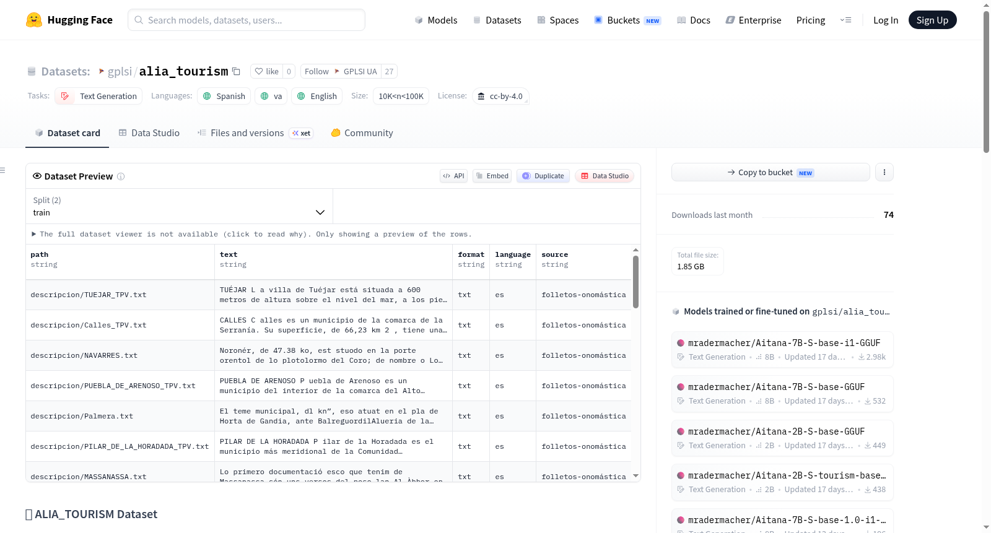Image resolution: width=991 pixels, height=533 pixels.
Task: Copy dataset name with the copy icon
Action: [236, 71]
